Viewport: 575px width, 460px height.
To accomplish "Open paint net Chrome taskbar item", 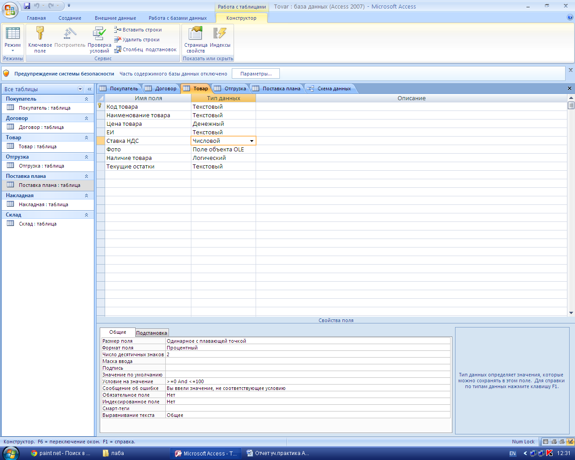I will 61,453.
